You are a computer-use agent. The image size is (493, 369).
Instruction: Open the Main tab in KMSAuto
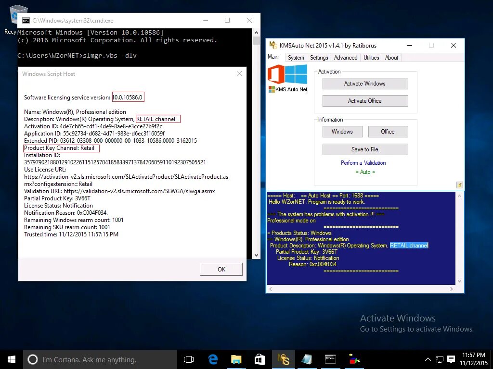point(273,57)
